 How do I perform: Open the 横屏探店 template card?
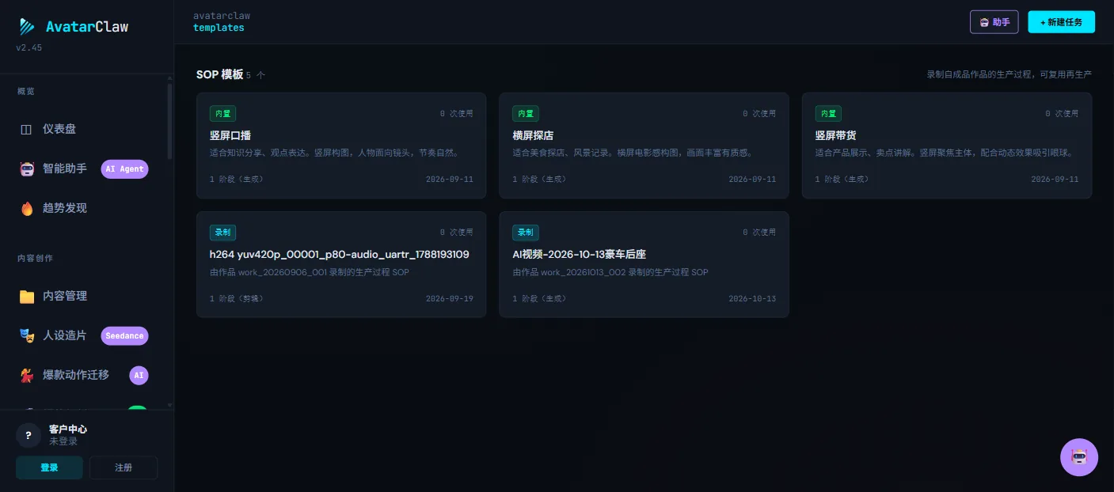pyautogui.click(x=644, y=146)
